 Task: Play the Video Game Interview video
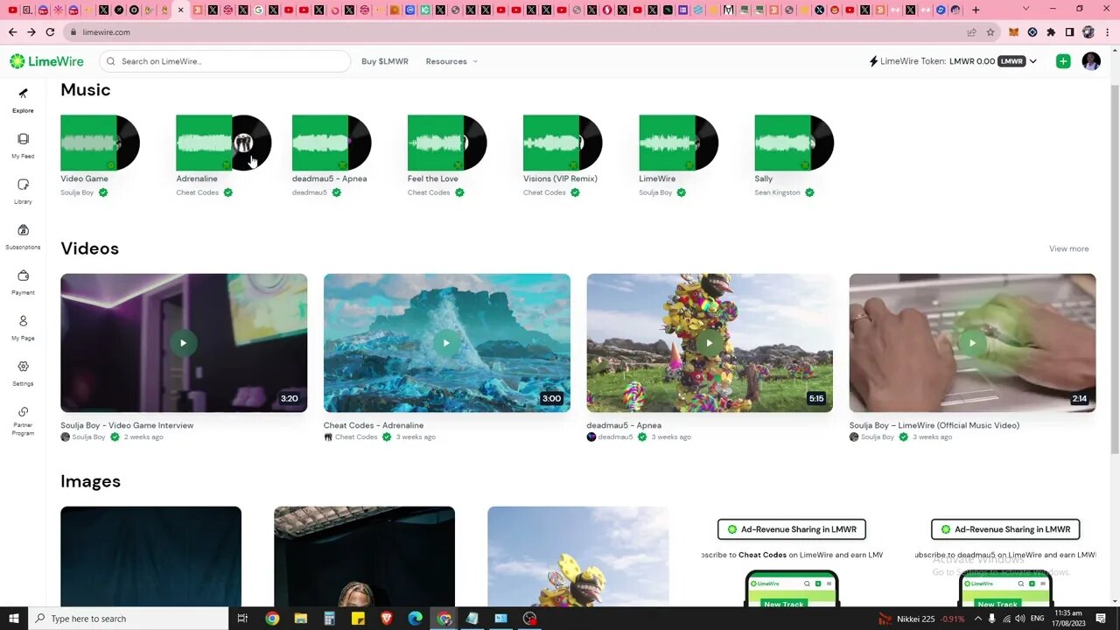[184, 343]
